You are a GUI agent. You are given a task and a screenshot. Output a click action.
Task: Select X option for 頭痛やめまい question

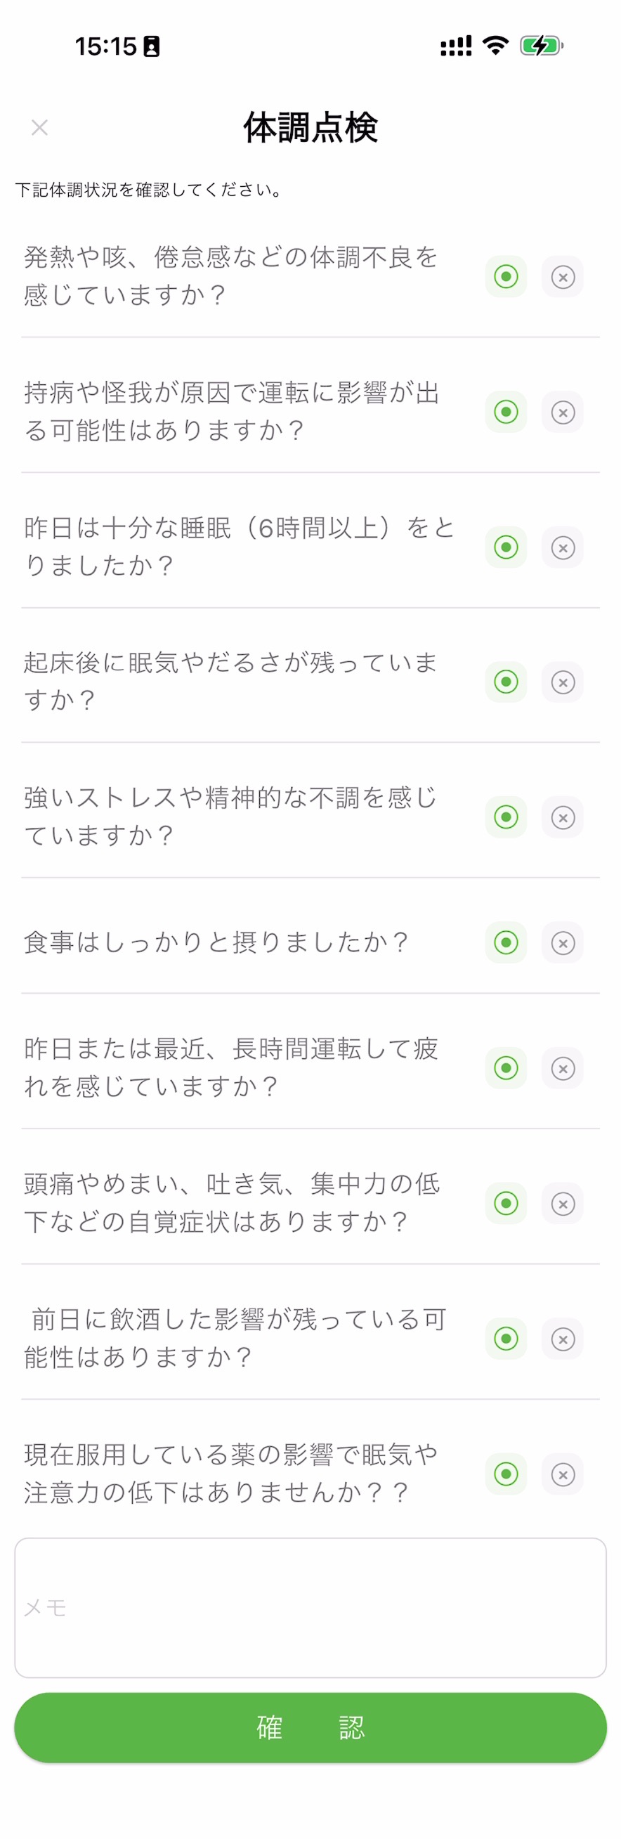563,1204
